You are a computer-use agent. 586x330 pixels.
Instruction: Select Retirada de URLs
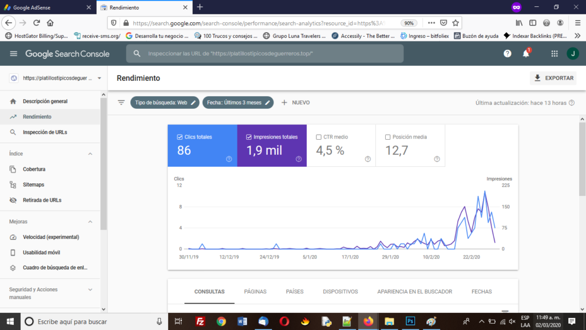point(47,200)
